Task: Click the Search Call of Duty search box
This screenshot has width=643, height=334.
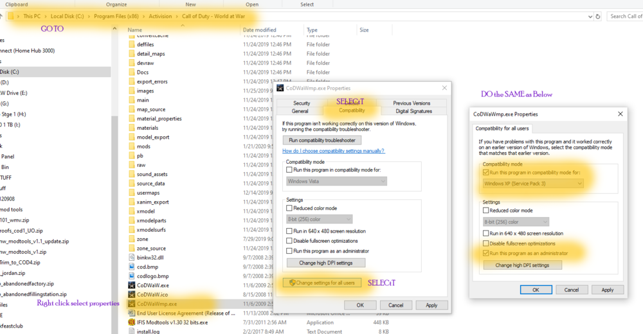Action: [x=625, y=16]
